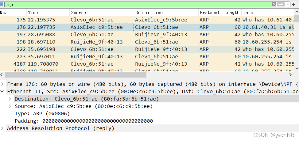Click the packet 176 destination Clevo_6b:51:ae

pyautogui.click(x=156, y=27)
